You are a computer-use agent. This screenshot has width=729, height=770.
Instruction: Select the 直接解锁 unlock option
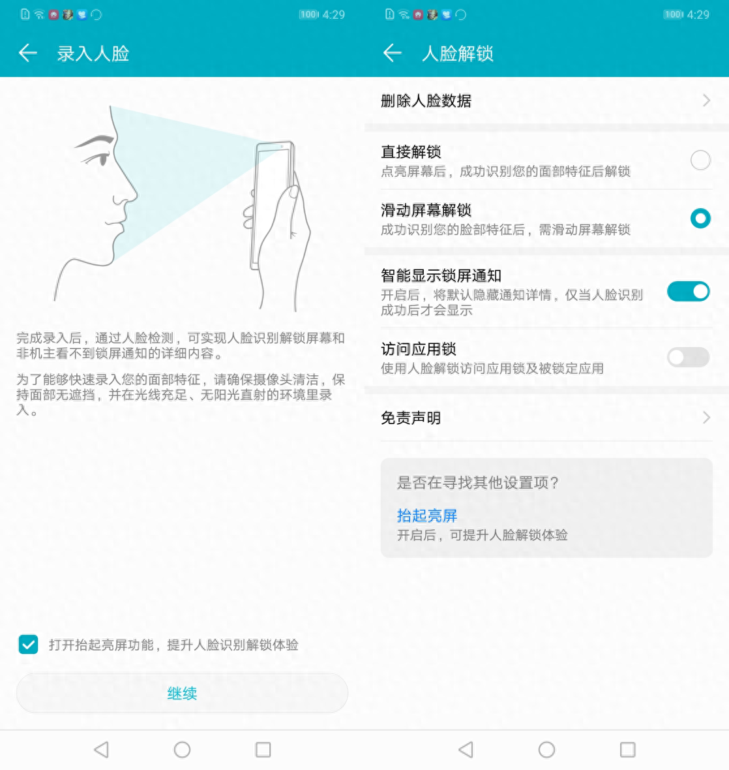(700, 160)
